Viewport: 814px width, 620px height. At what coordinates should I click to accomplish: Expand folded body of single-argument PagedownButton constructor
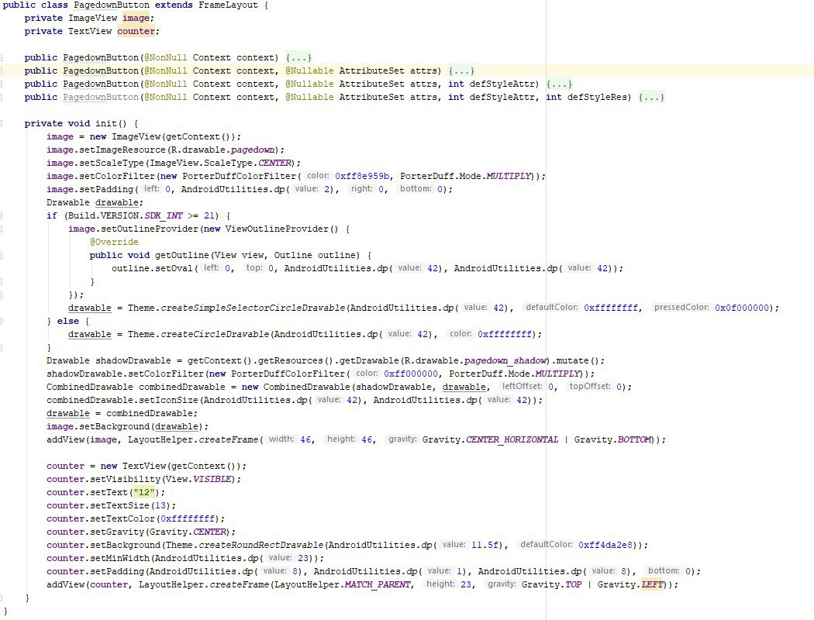298,57
